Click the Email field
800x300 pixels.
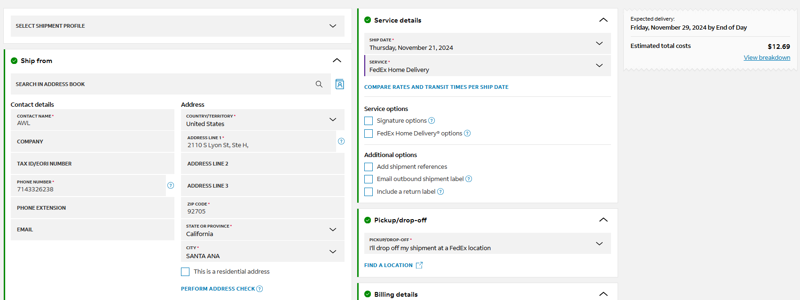tap(93, 229)
